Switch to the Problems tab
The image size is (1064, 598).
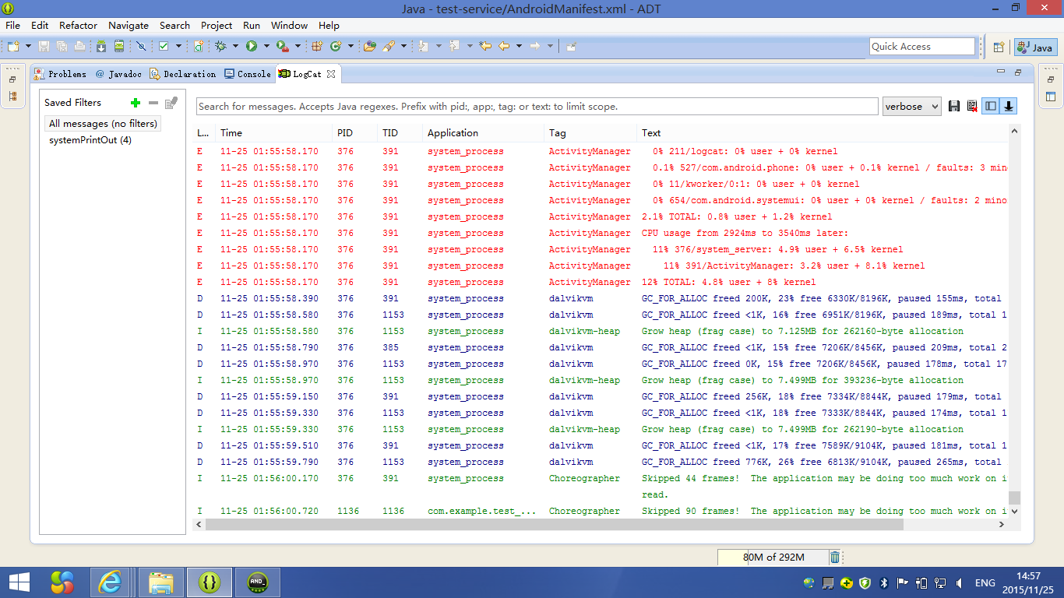click(60, 74)
